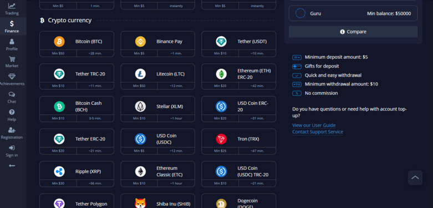
Task: Collapse sidebar with left arrow
Action: tap(12, 166)
